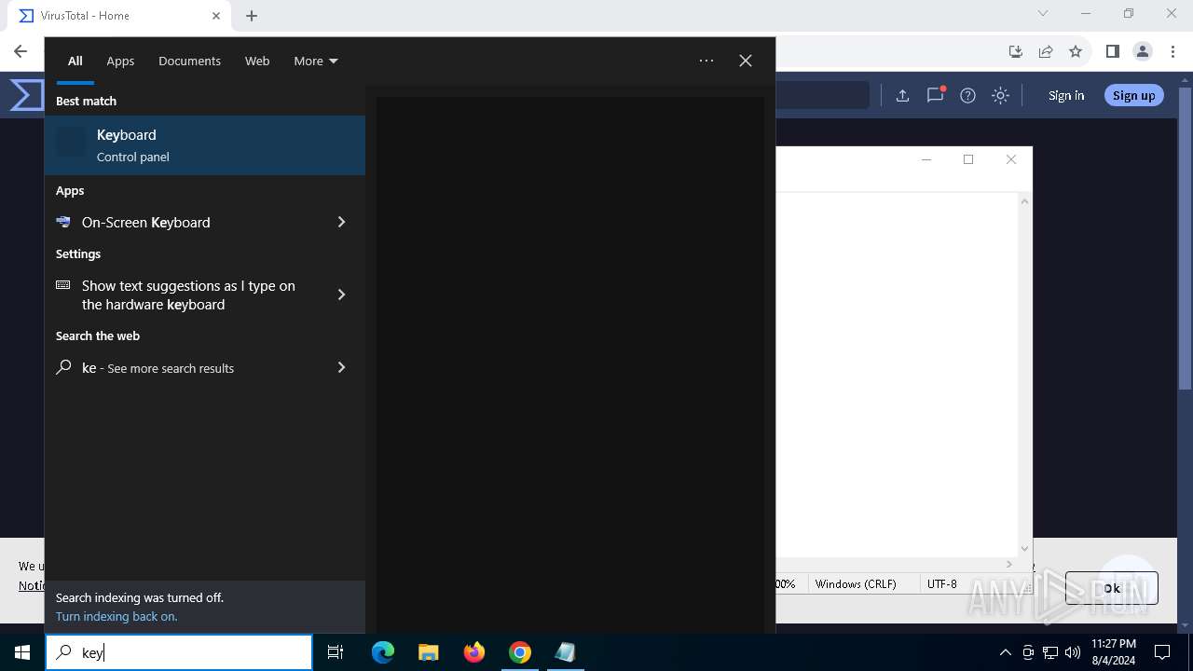This screenshot has width=1193, height=671.
Task: Click Chrome install/download page icon
Action: coord(1016,51)
